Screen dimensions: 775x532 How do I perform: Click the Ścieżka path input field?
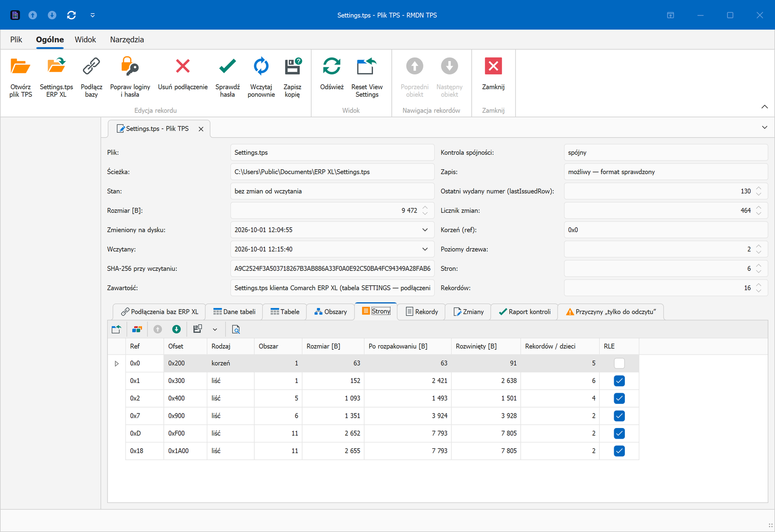332,172
